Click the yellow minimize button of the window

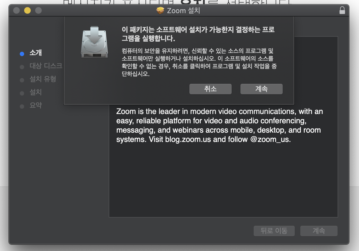[x=27, y=11]
